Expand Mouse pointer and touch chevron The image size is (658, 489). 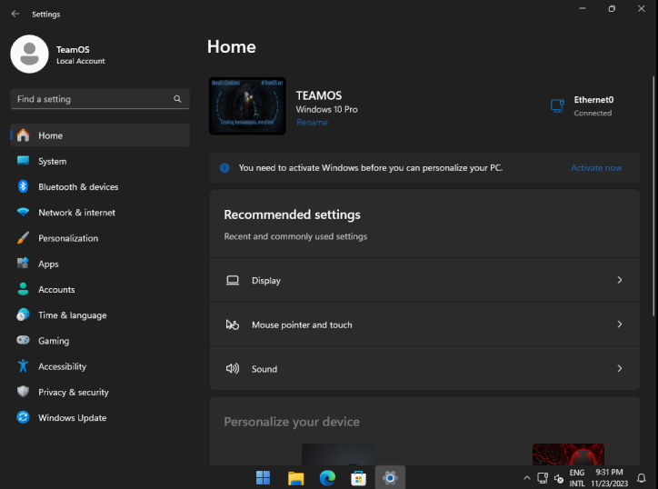point(620,324)
